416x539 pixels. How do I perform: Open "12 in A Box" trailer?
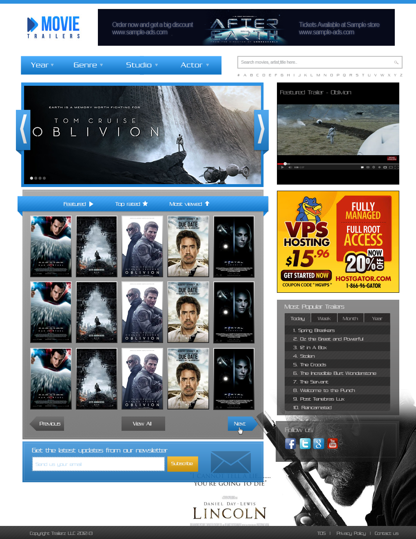(337, 347)
